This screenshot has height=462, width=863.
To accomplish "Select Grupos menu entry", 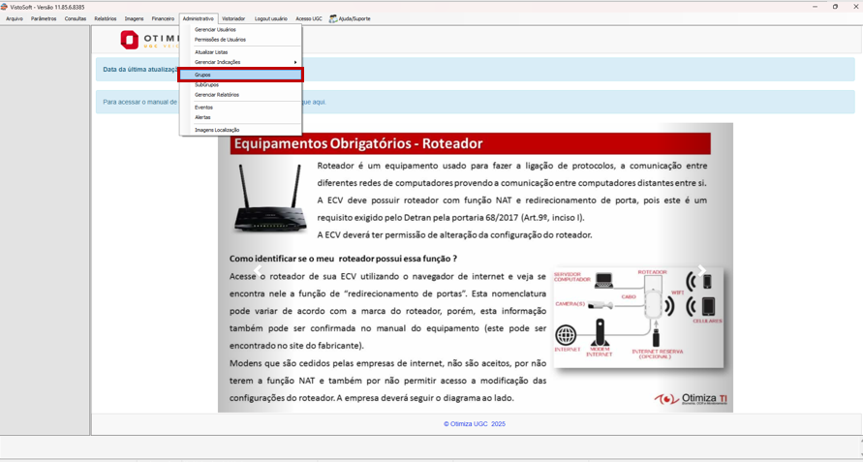I will 240,75.
